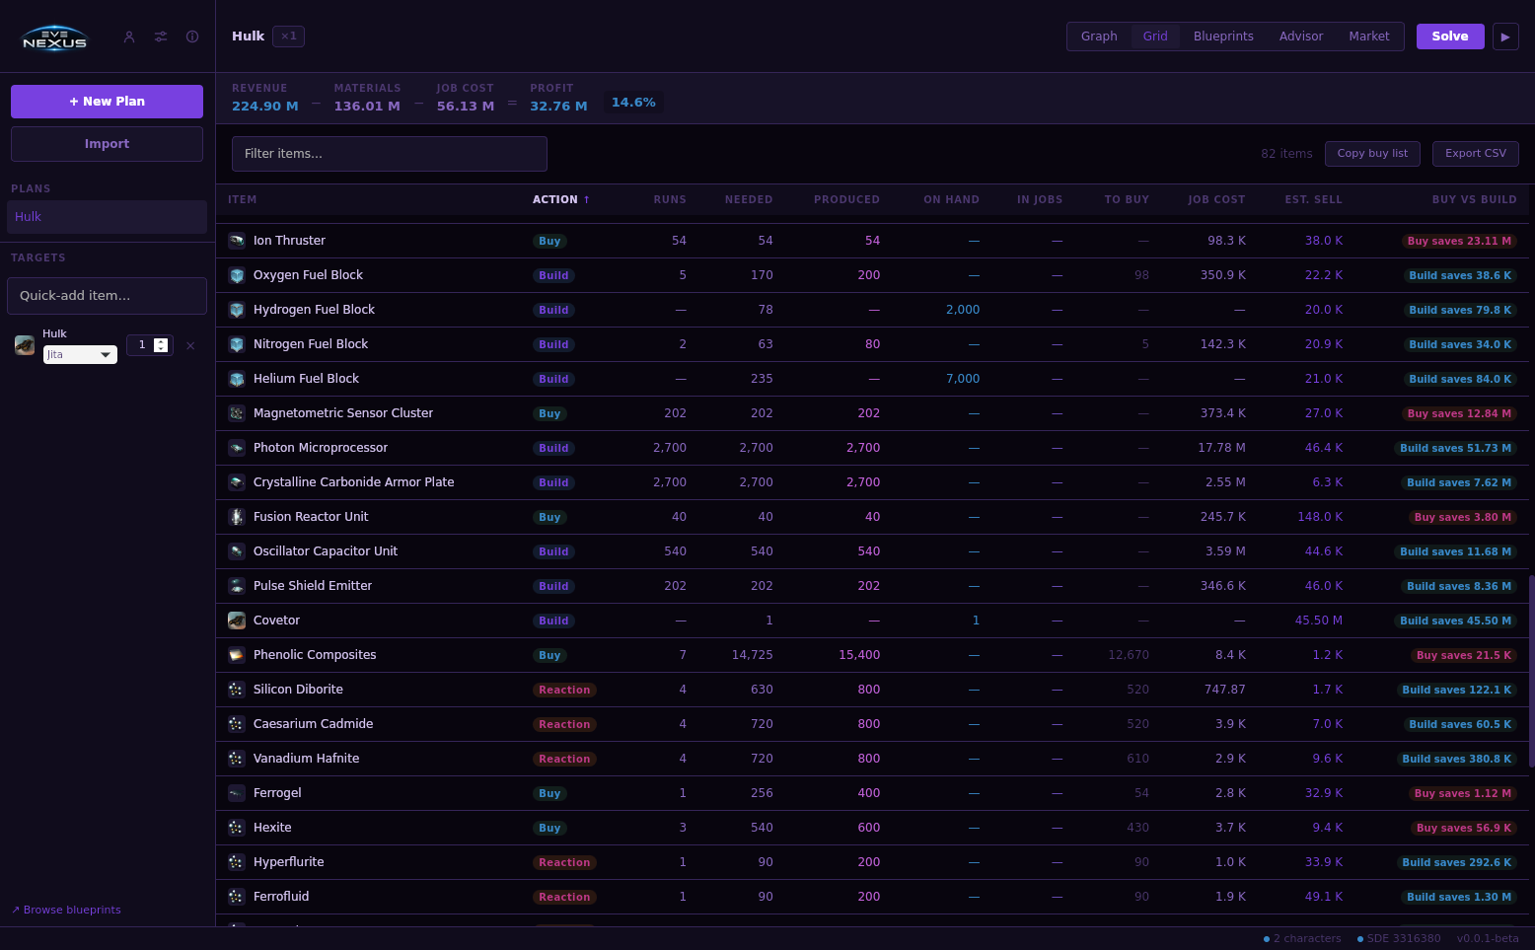1535x950 pixels.
Task: Click the Ferrogel item icon
Action: [x=237, y=793]
